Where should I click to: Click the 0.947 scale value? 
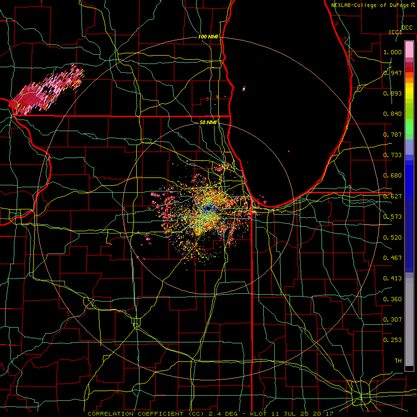[392, 73]
